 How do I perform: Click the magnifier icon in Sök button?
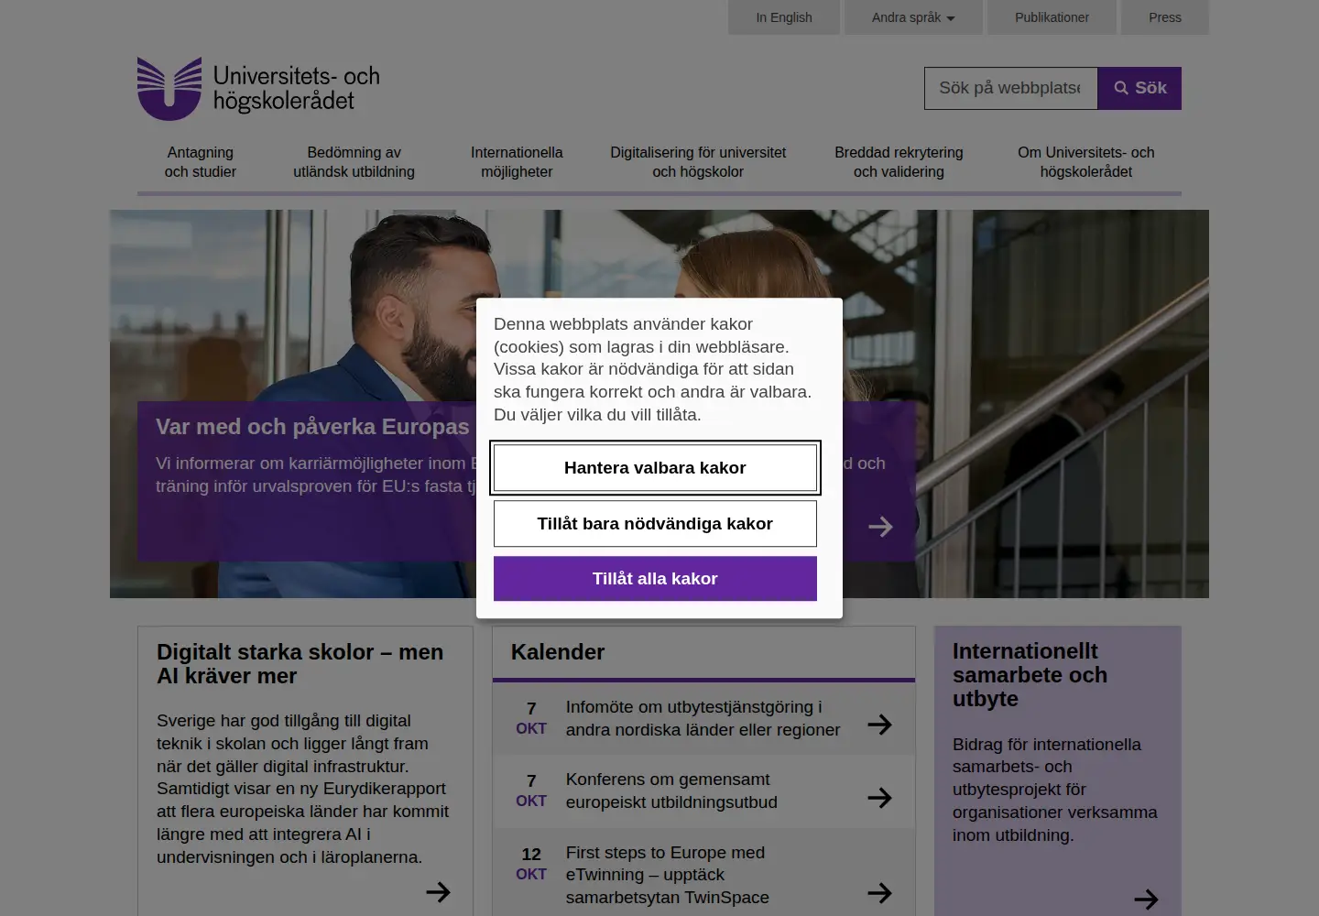click(x=1121, y=88)
